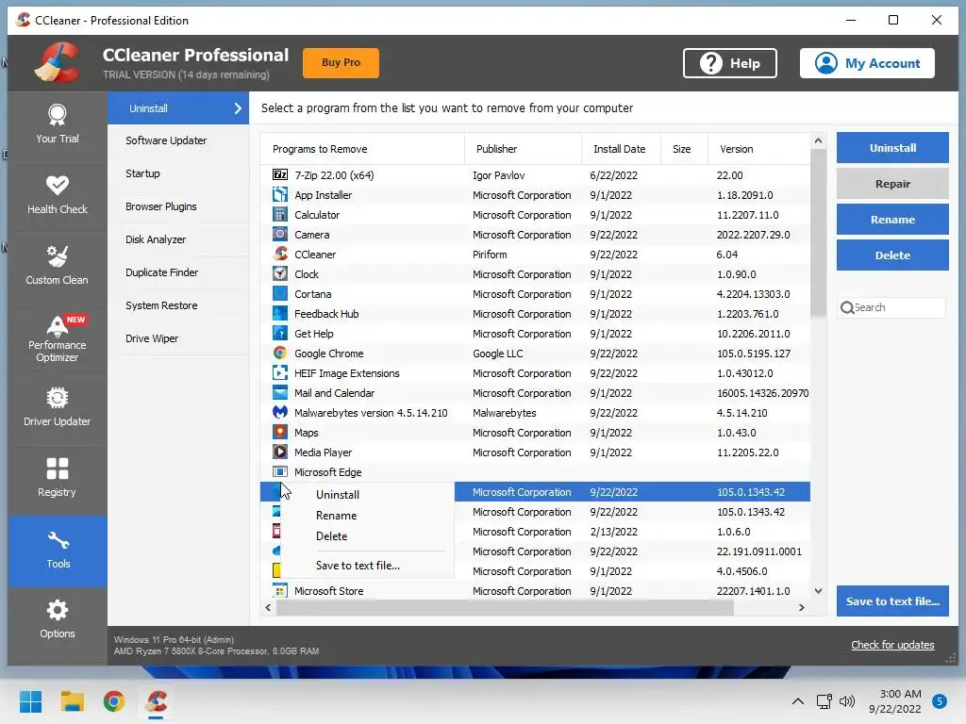966x724 pixels.
Task: Open the Duplicate Finder tab
Action: click(x=178, y=272)
